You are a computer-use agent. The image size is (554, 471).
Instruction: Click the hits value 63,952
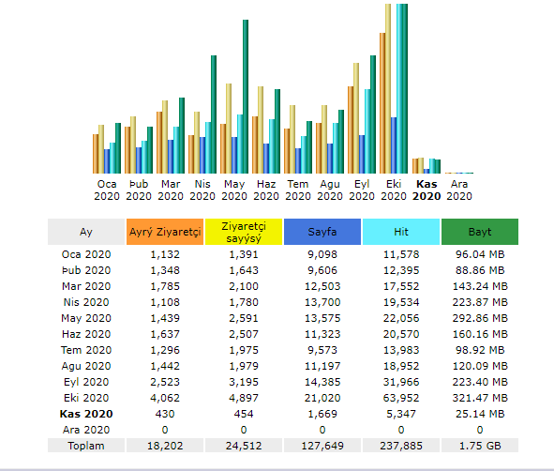click(x=401, y=398)
